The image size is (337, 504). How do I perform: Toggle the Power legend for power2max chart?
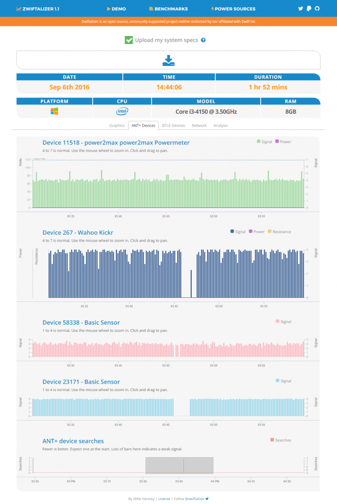pyautogui.click(x=283, y=141)
